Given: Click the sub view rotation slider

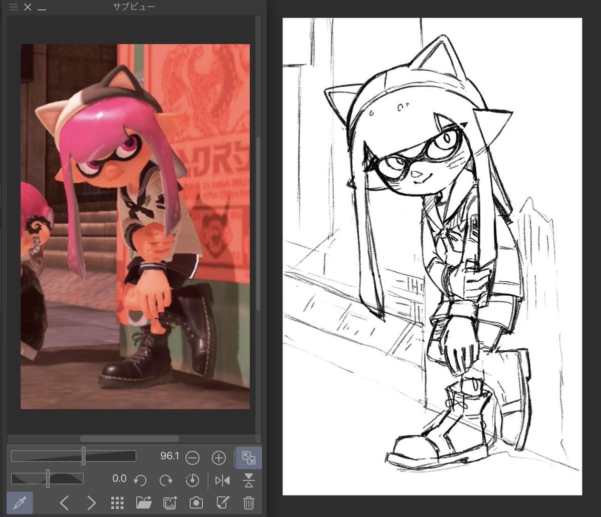Looking at the screenshot, I should (48, 478).
